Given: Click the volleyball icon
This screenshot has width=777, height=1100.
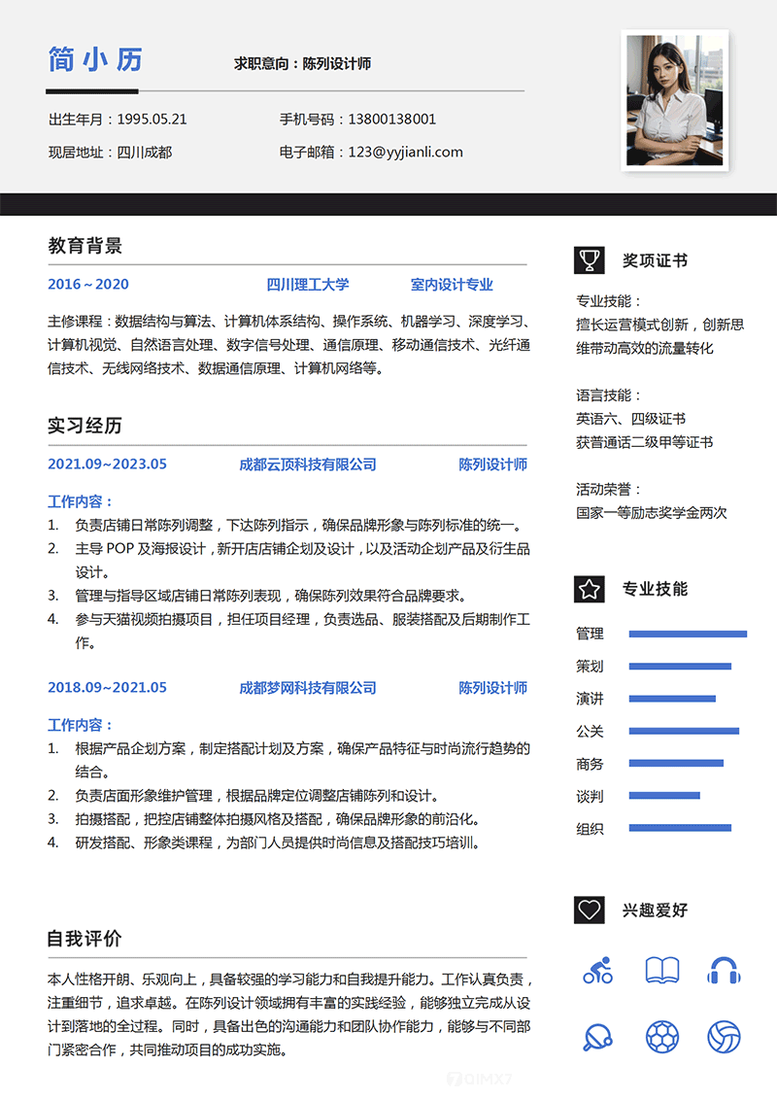Looking at the screenshot, I should (x=725, y=1036).
